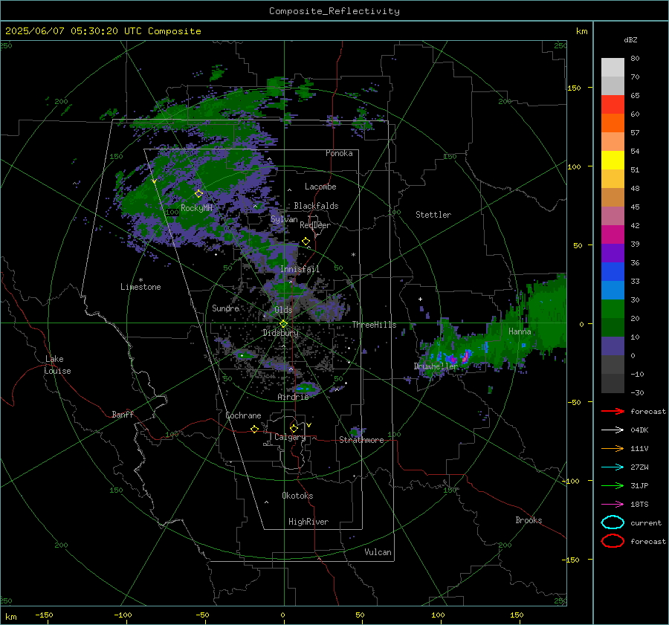The height and width of the screenshot is (625, 669).
Task: Click the Innisfail city label
Action: coord(300,269)
